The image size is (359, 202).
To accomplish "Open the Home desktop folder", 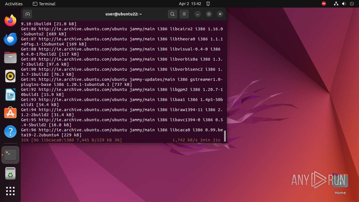I will click(340, 184).
